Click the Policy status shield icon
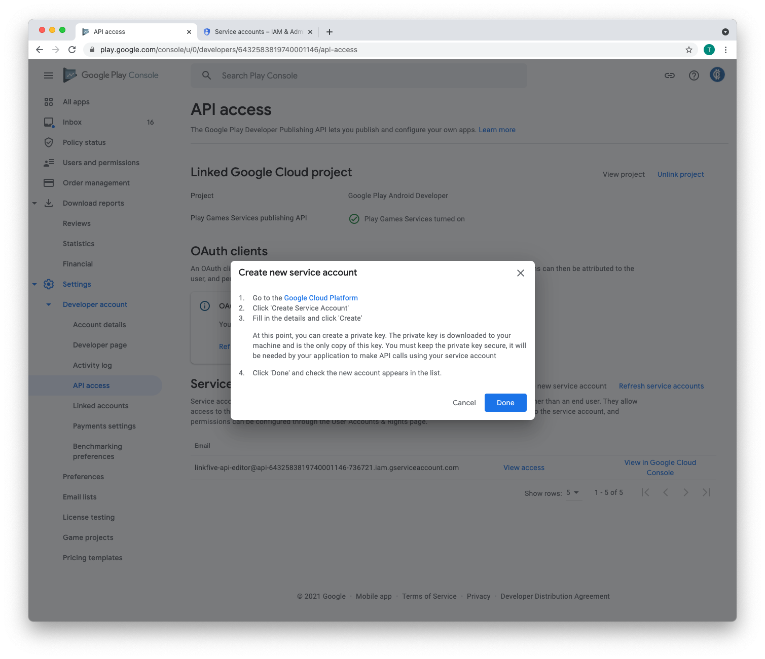This screenshot has height=659, width=765. [49, 142]
